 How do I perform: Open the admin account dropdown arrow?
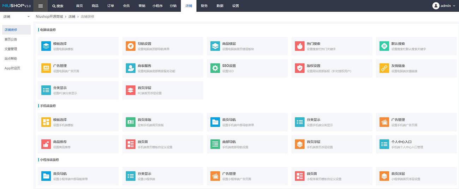coord(454,6)
